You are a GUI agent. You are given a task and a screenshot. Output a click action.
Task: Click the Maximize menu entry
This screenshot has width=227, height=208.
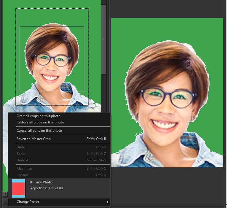tap(24, 169)
